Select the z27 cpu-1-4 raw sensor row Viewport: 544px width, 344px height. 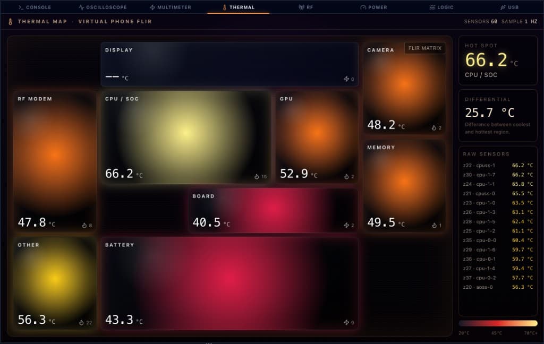(x=498, y=269)
